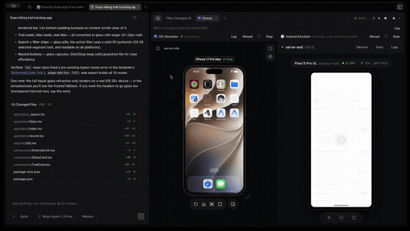Image resolution: width=410 pixels, height=231 pixels.
Task: Open the serve-avd Tools menu
Action: [x=380, y=47]
